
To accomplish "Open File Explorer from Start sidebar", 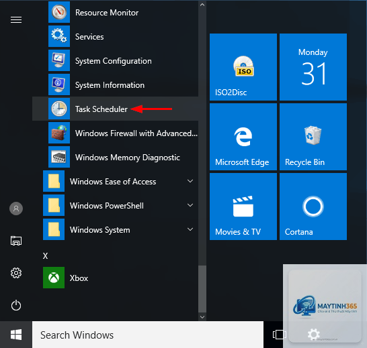I will tap(16, 241).
